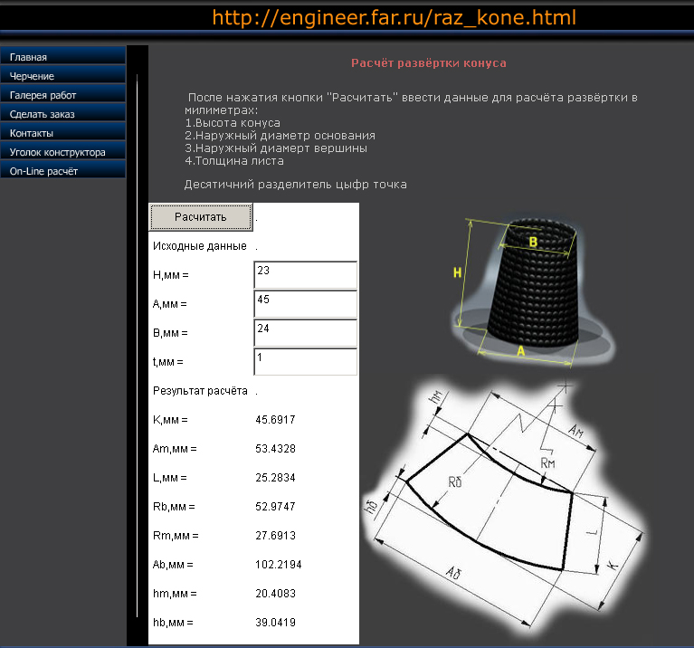This screenshot has height=648, width=694.
Task: Open Галерея работ in the sidebar
Action: [x=62, y=95]
